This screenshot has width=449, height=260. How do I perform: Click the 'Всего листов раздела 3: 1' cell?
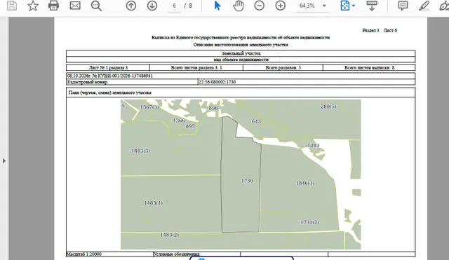[196, 68]
